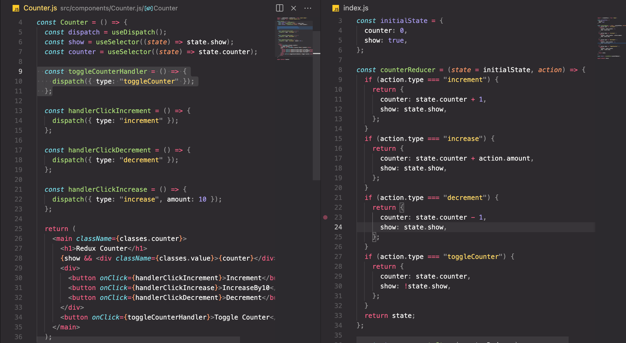Click Toggle Counter button text on line 34
The height and width of the screenshot is (343, 626).
(242, 317)
